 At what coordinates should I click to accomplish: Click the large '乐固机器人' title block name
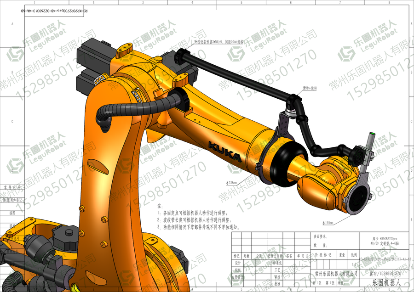tap(386, 283)
